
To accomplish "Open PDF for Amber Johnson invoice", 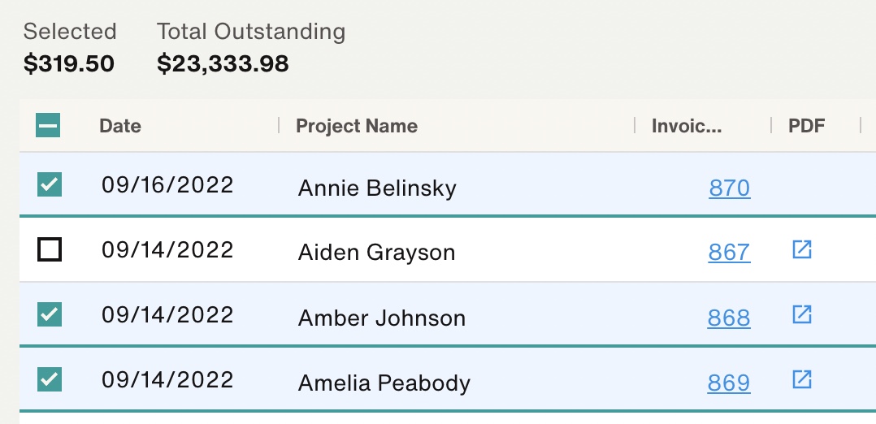I will 802,314.
